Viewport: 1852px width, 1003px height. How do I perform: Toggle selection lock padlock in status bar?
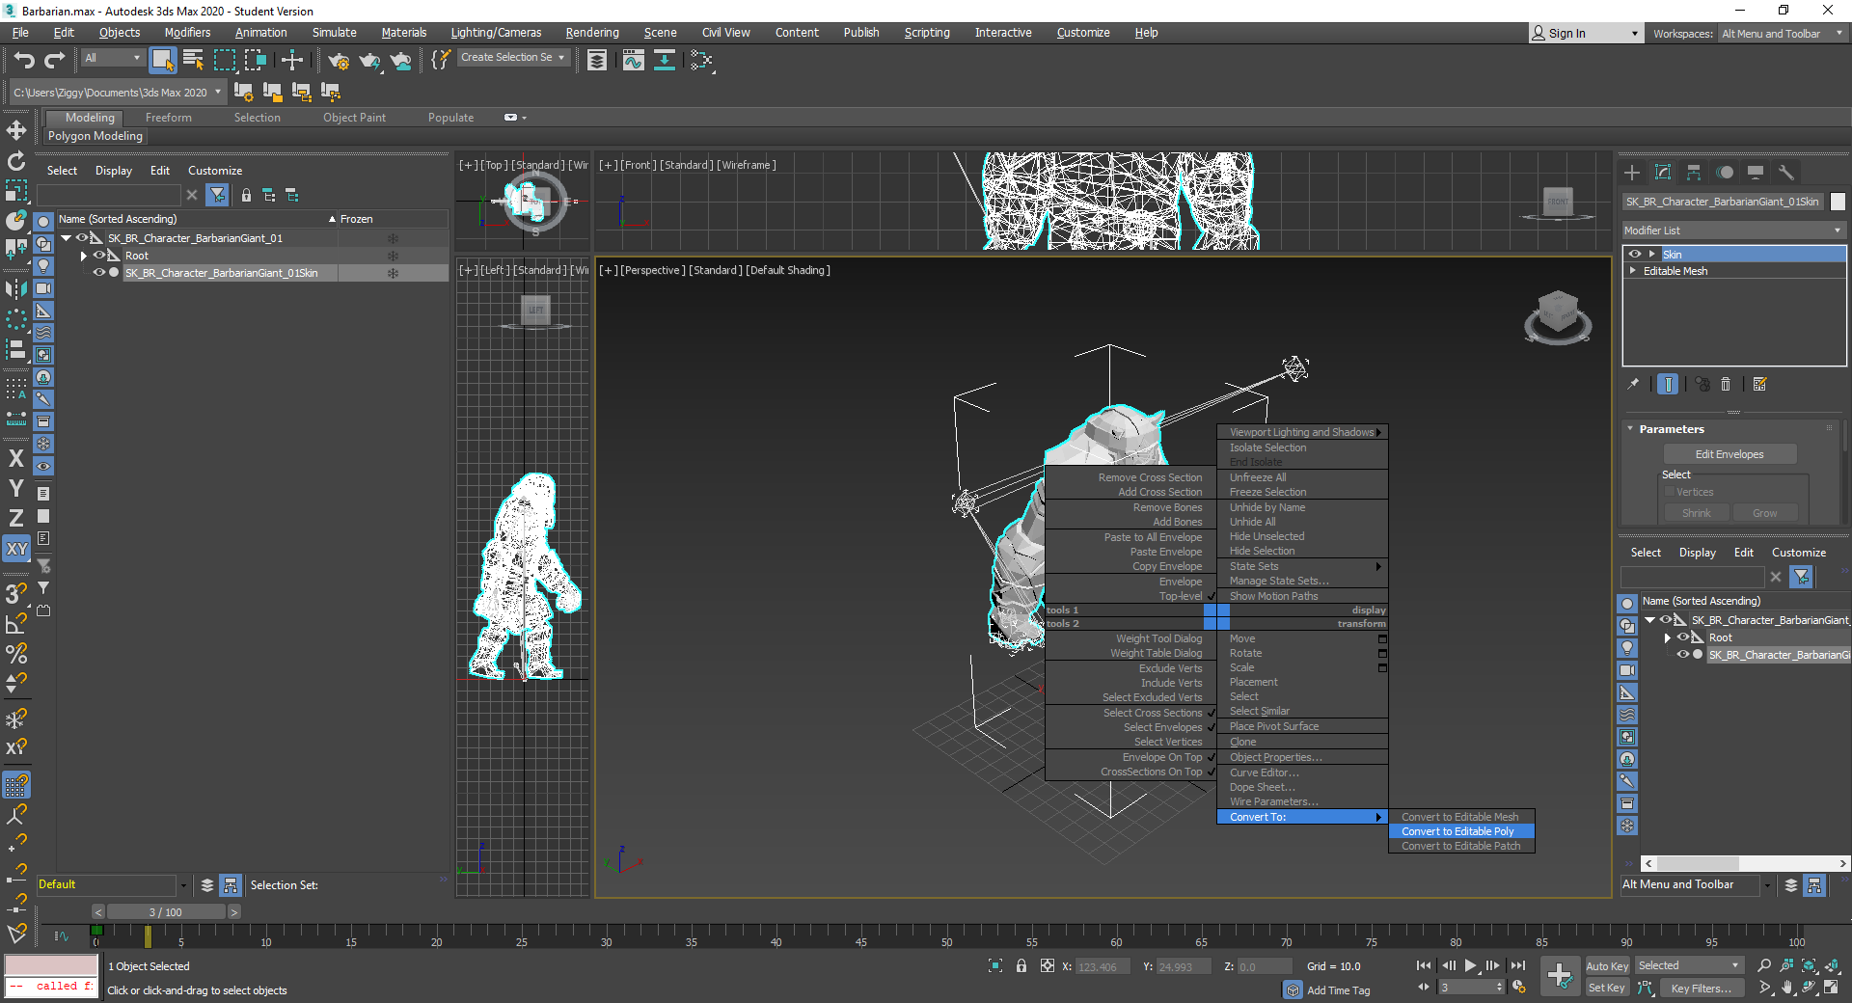point(1021,965)
